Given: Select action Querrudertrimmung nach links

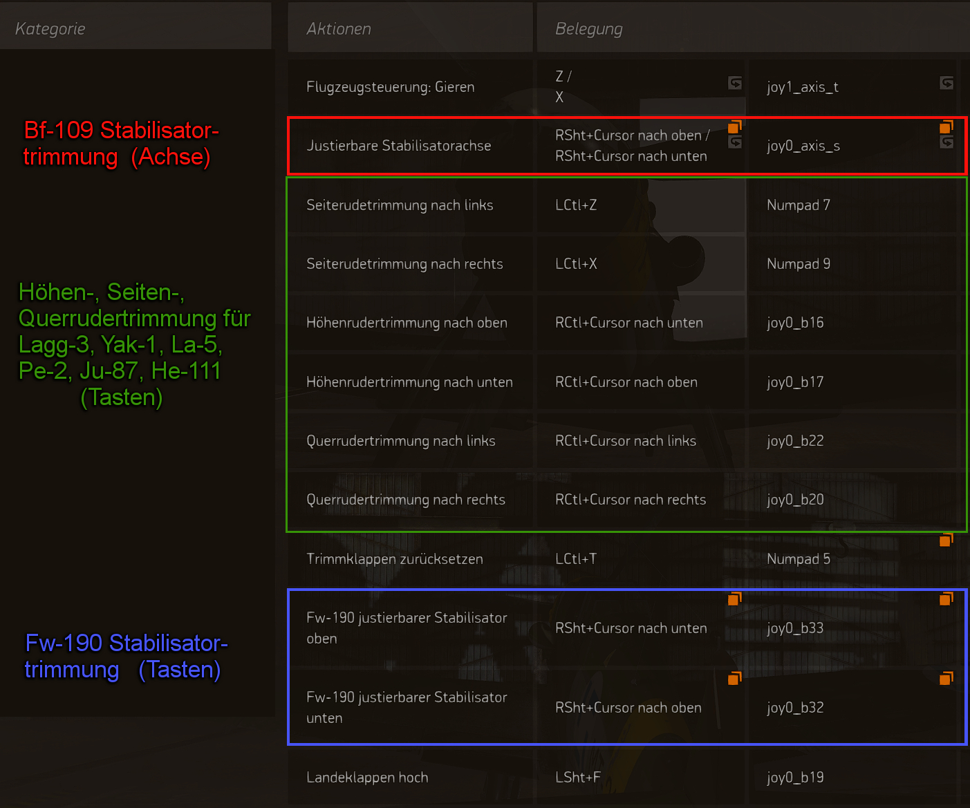Looking at the screenshot, I should coord(401,441).
